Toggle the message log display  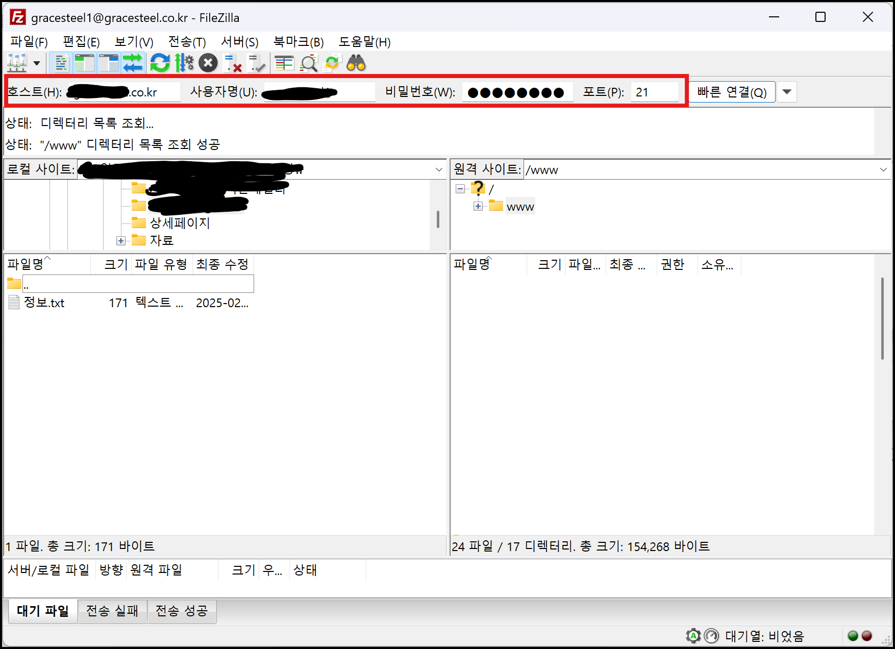tap(60, 63)
